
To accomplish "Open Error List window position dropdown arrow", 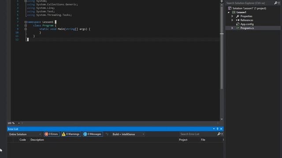I will tap(214, 129).
